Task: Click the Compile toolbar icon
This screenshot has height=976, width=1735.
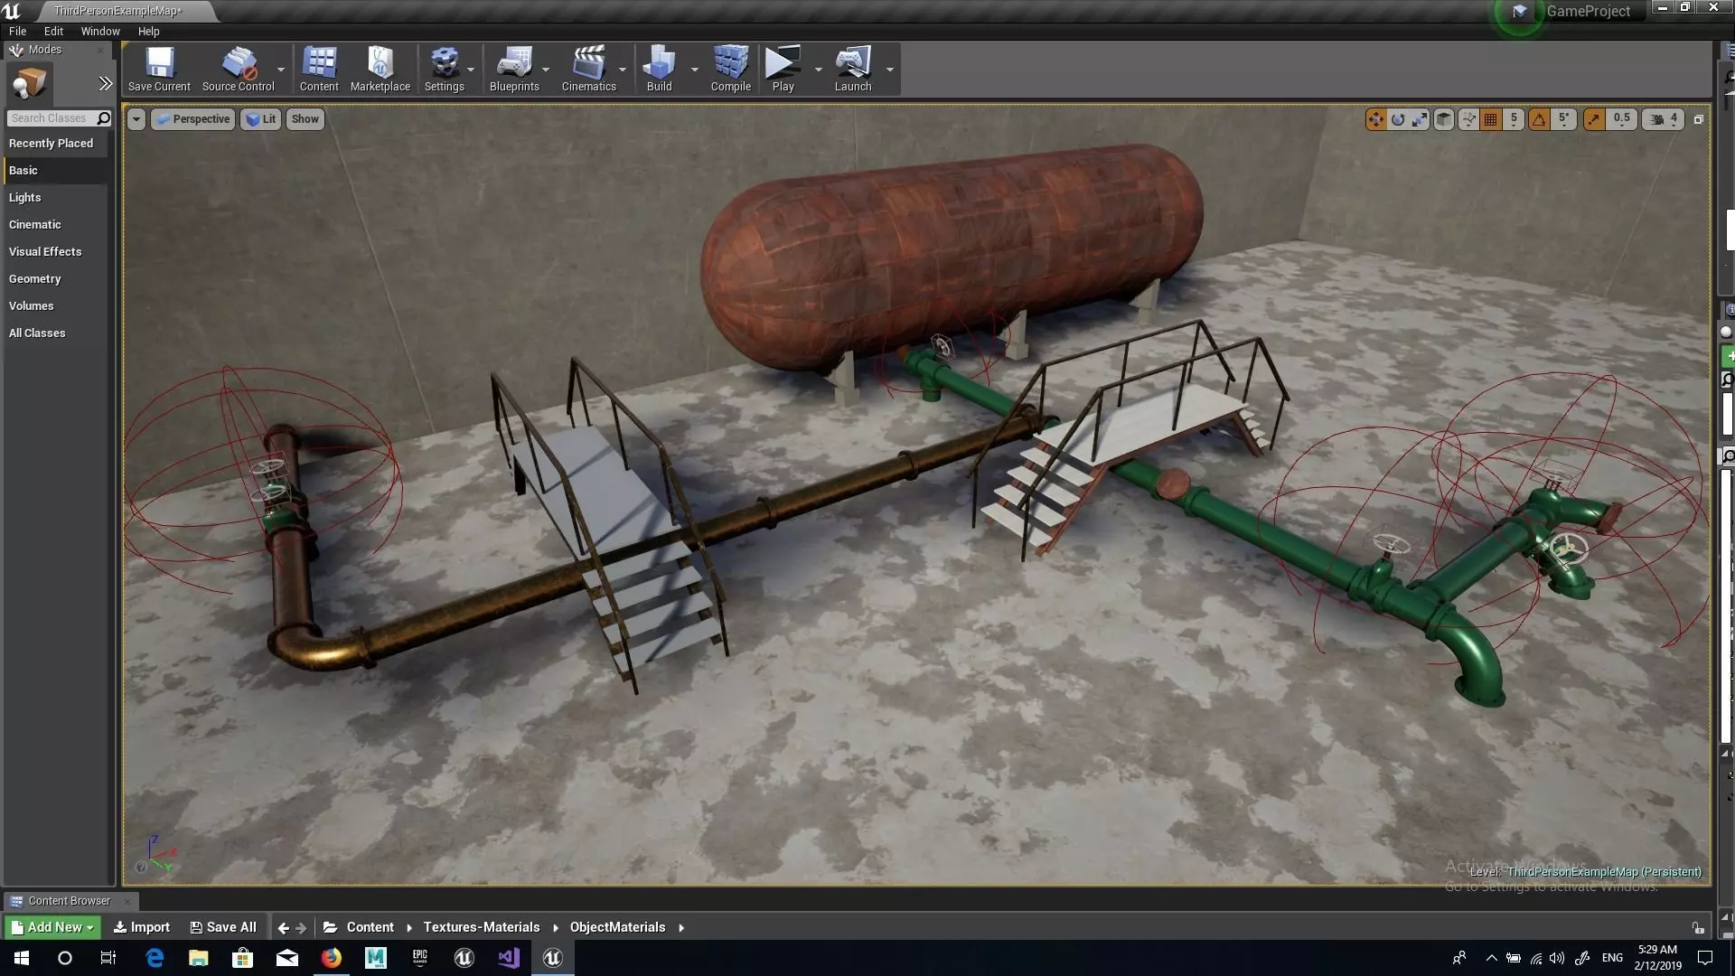Action: pyautogui.click(x=730, y=70)
